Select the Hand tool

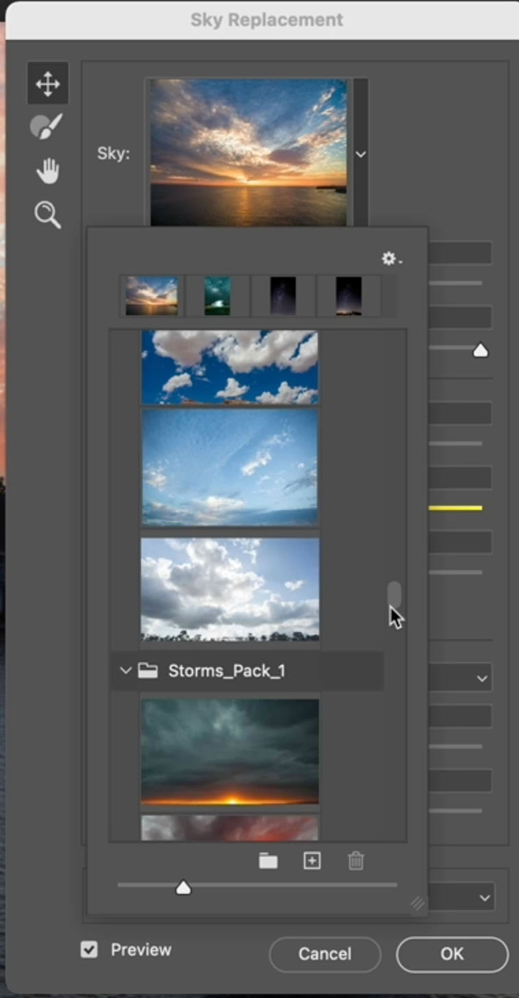tap(47, 171)
